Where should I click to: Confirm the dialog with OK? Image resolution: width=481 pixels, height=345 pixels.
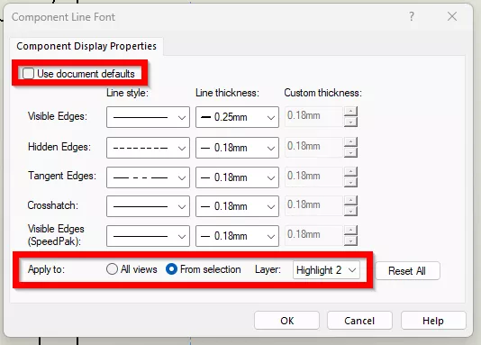(x=286, y=321)
